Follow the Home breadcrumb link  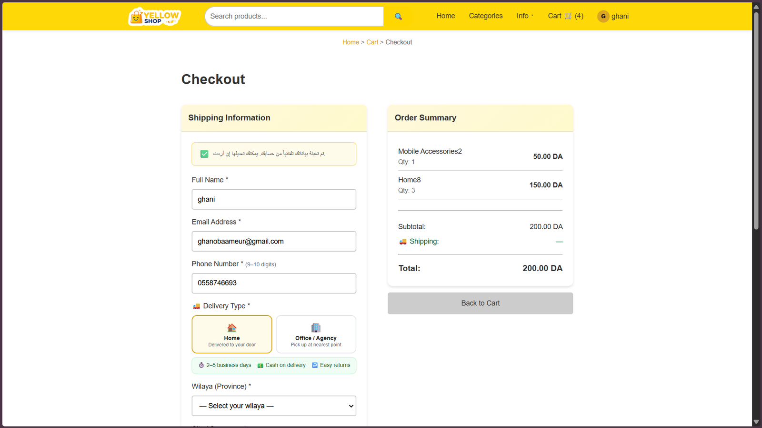pyautogui.click(x=351, y=42)
